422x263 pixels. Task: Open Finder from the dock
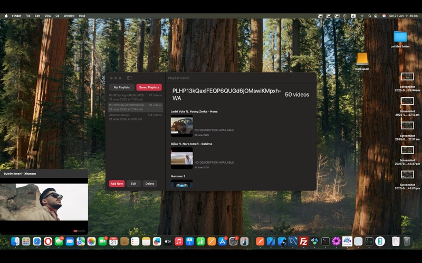point(15,241)
